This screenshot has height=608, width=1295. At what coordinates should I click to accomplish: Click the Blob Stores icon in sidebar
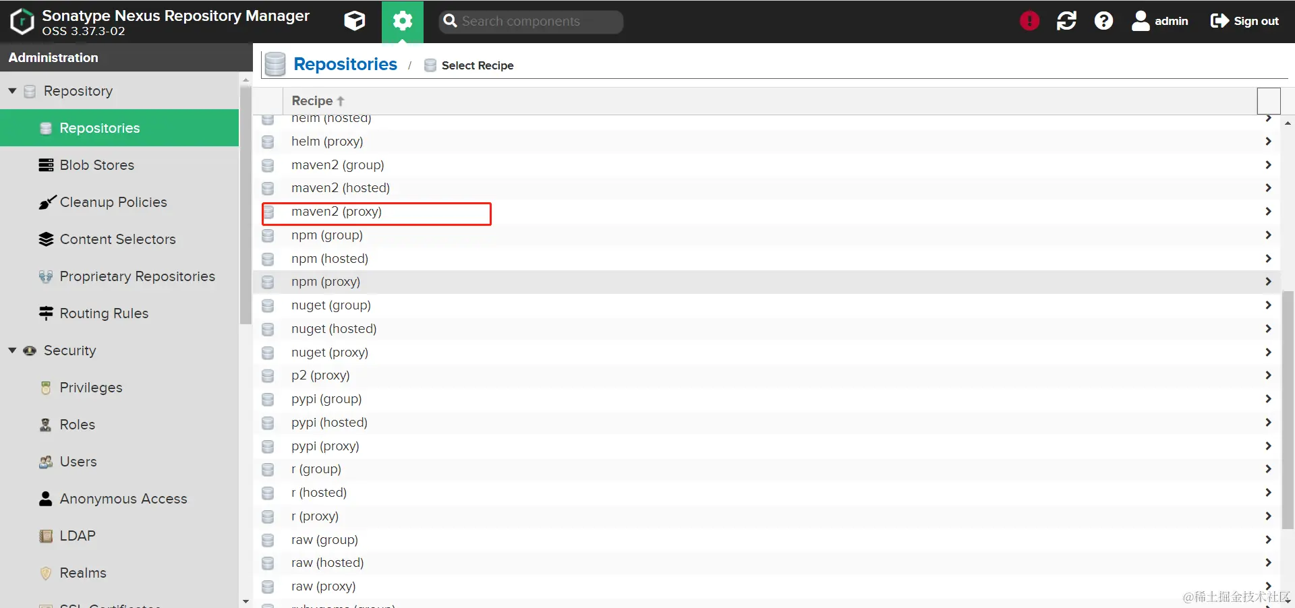(x=46, y=165)
